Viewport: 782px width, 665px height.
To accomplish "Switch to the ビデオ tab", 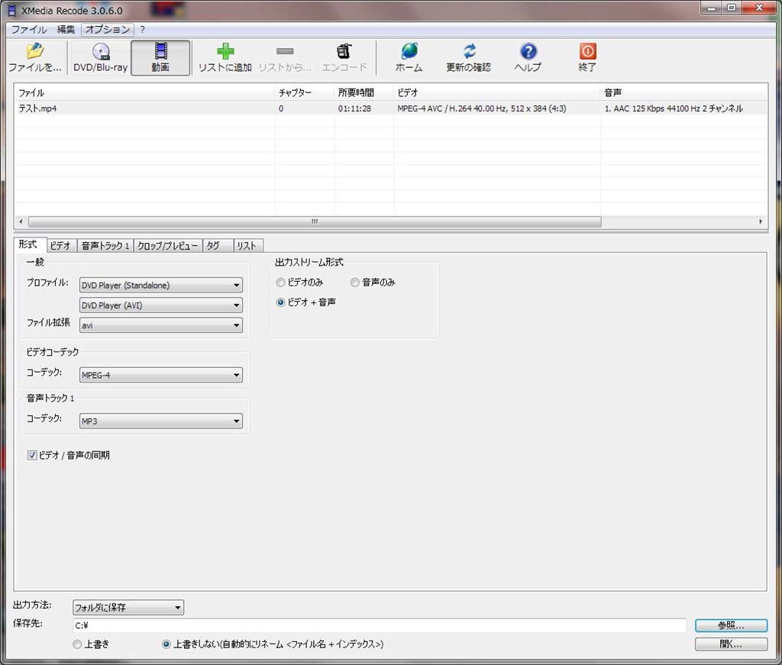I will pyautogui.click(x=61, y=246).
